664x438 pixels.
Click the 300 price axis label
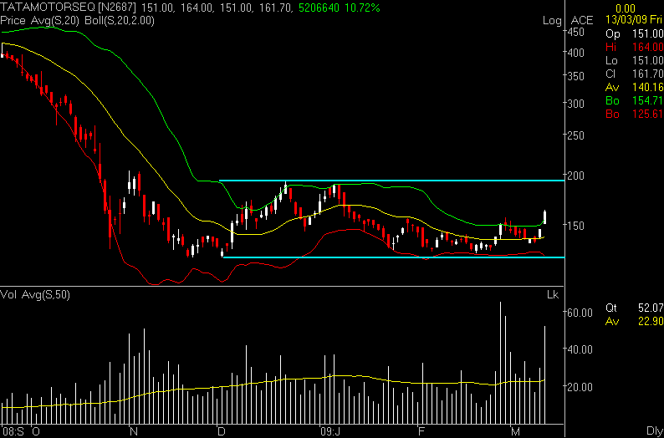(577, 104)
